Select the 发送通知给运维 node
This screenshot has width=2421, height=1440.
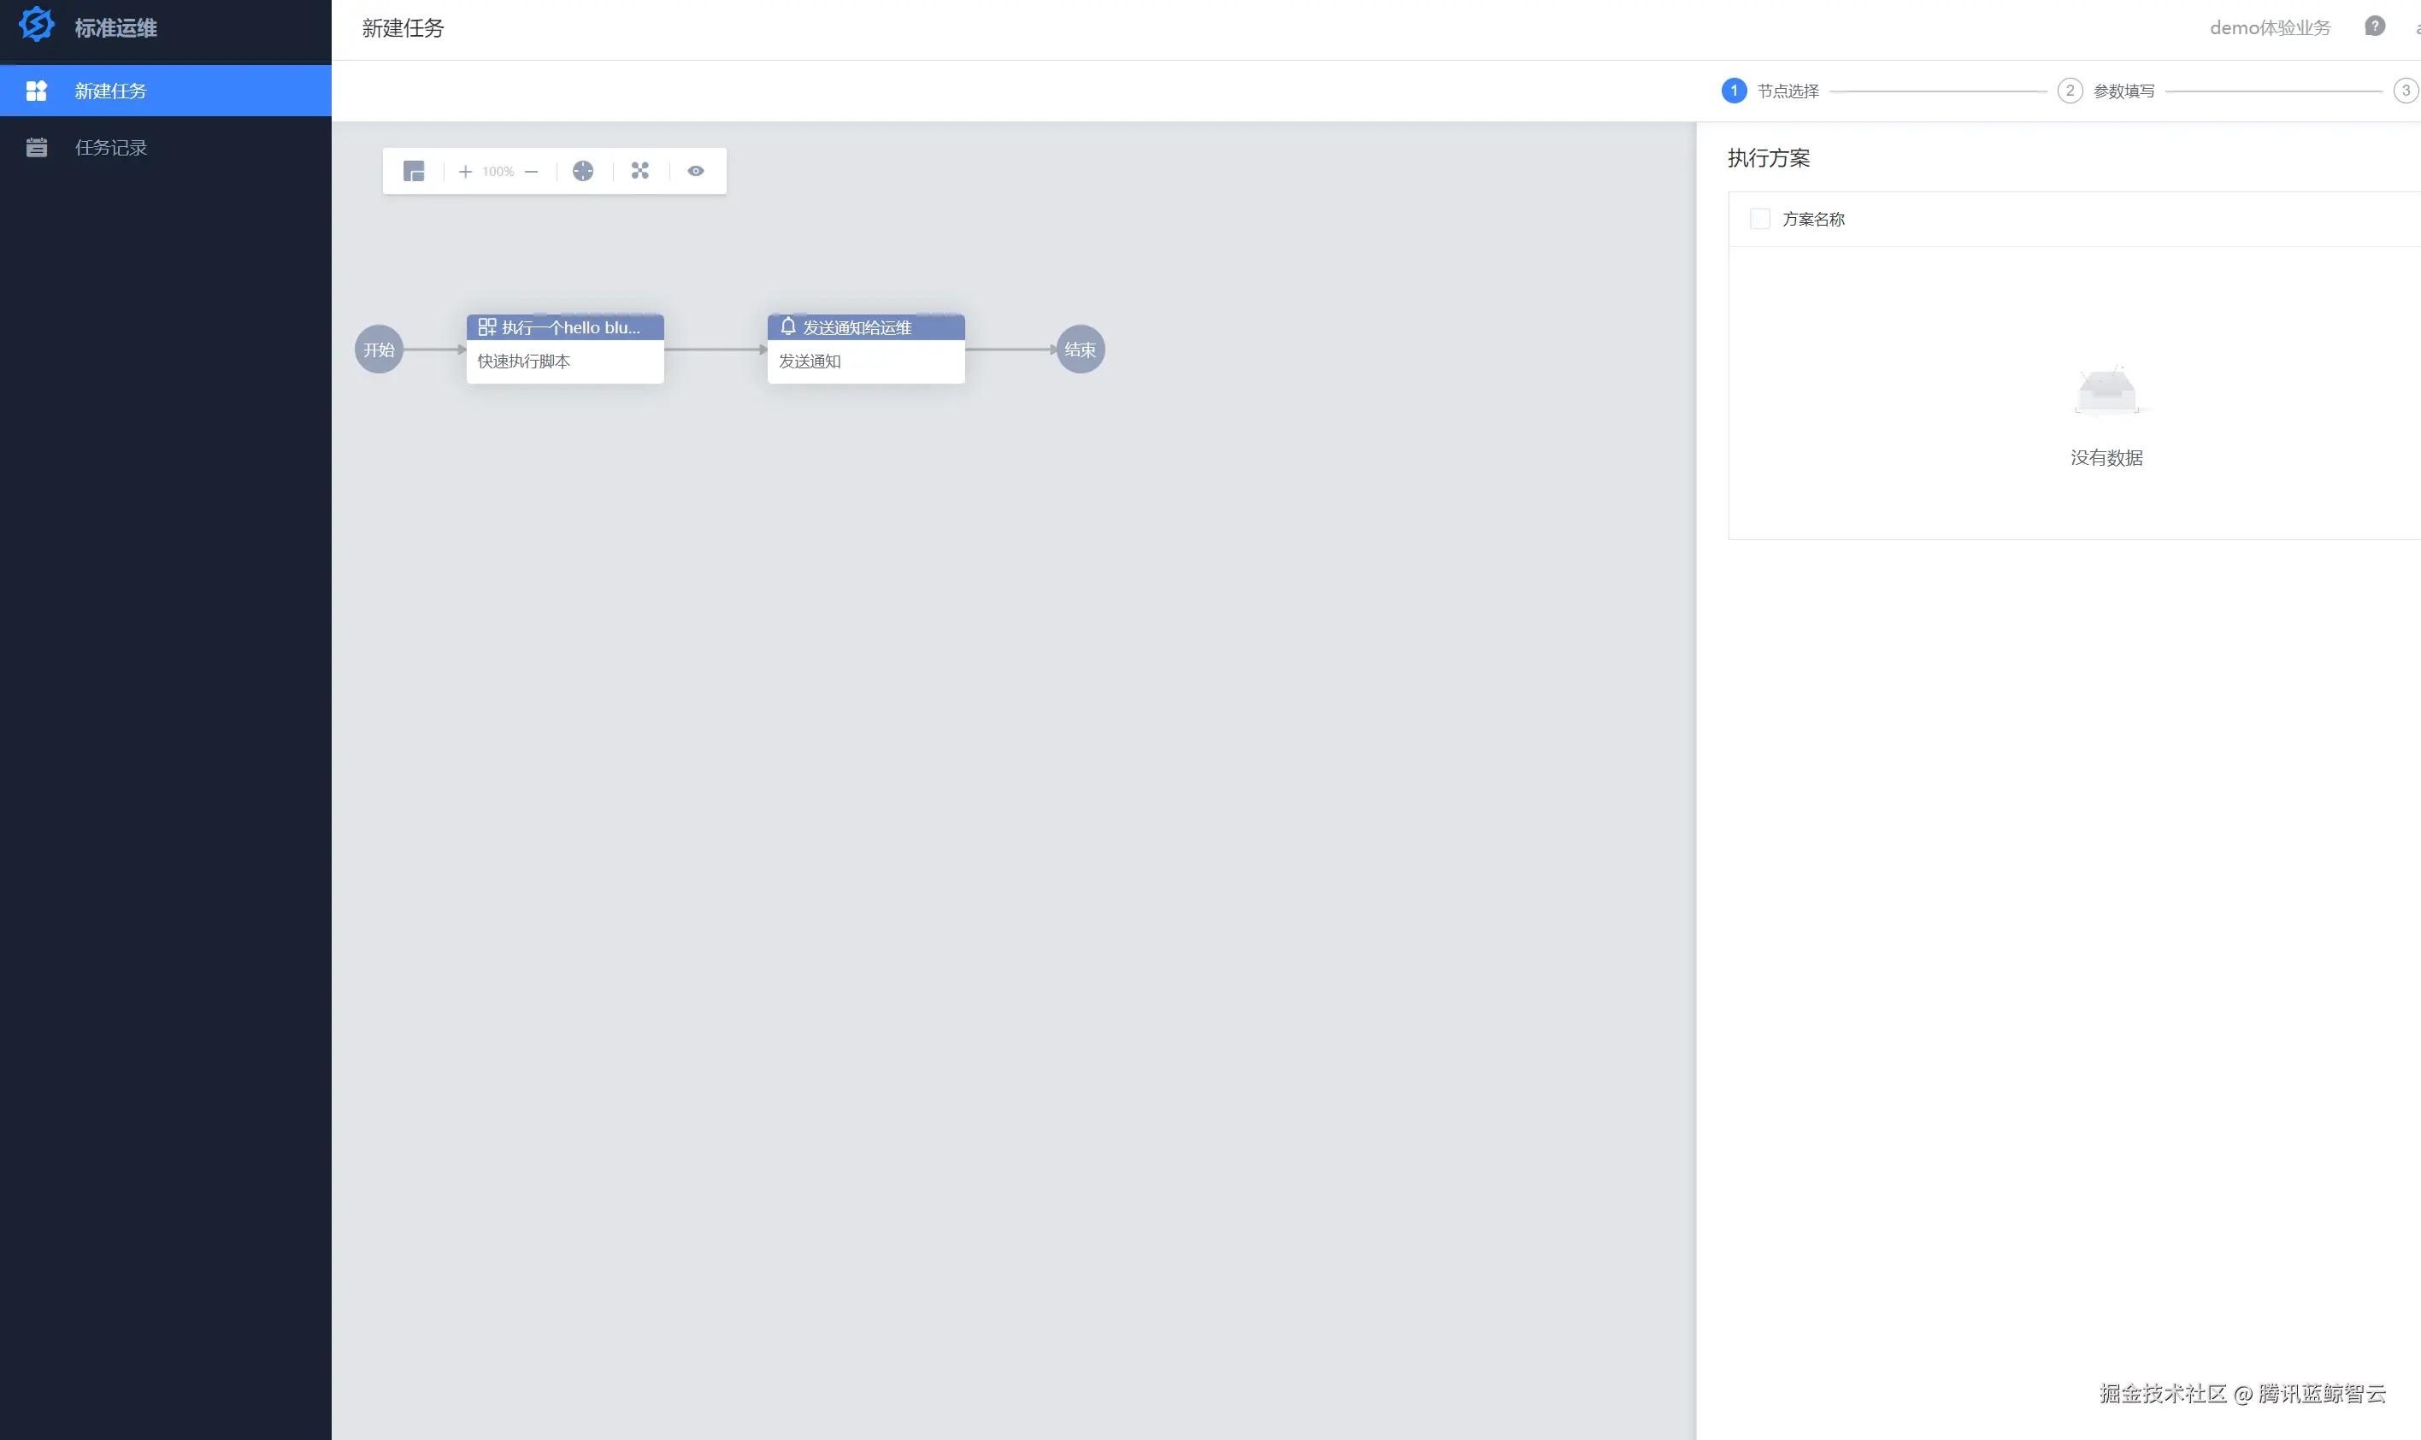[x=865, y=350]
